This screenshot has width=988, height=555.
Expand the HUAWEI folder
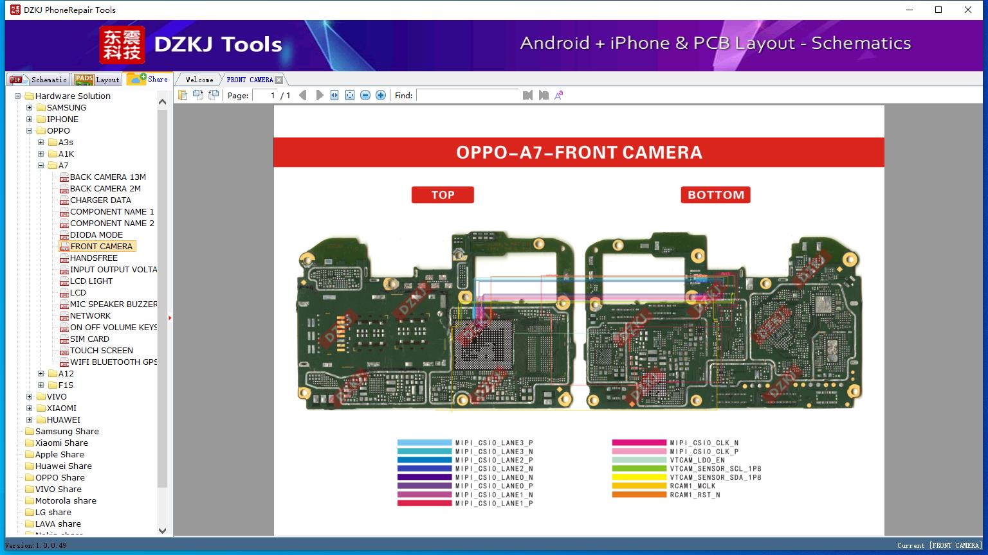click(30, 420)
